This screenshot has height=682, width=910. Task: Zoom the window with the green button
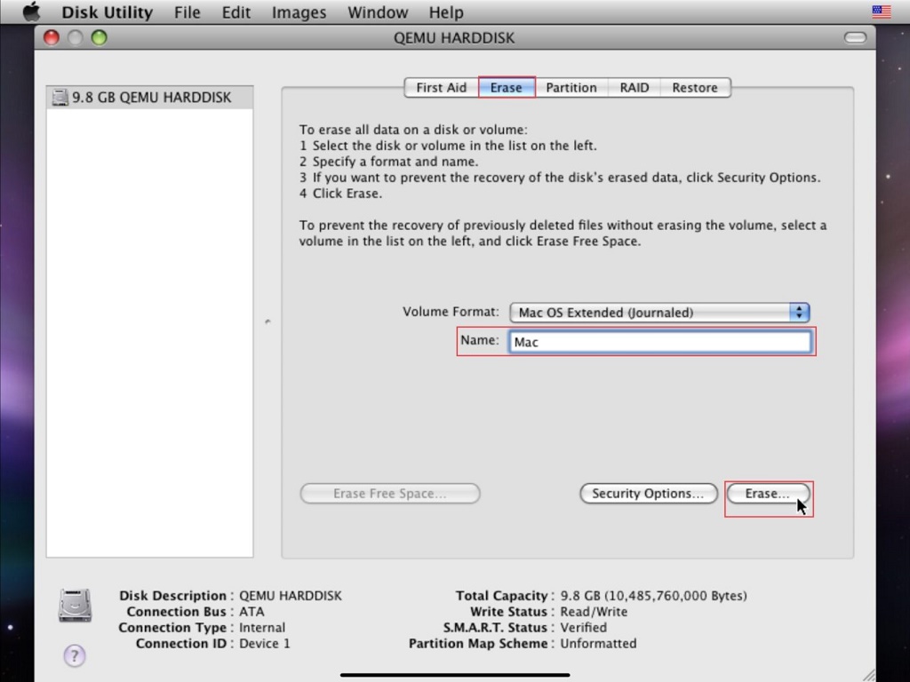[100, 37]
